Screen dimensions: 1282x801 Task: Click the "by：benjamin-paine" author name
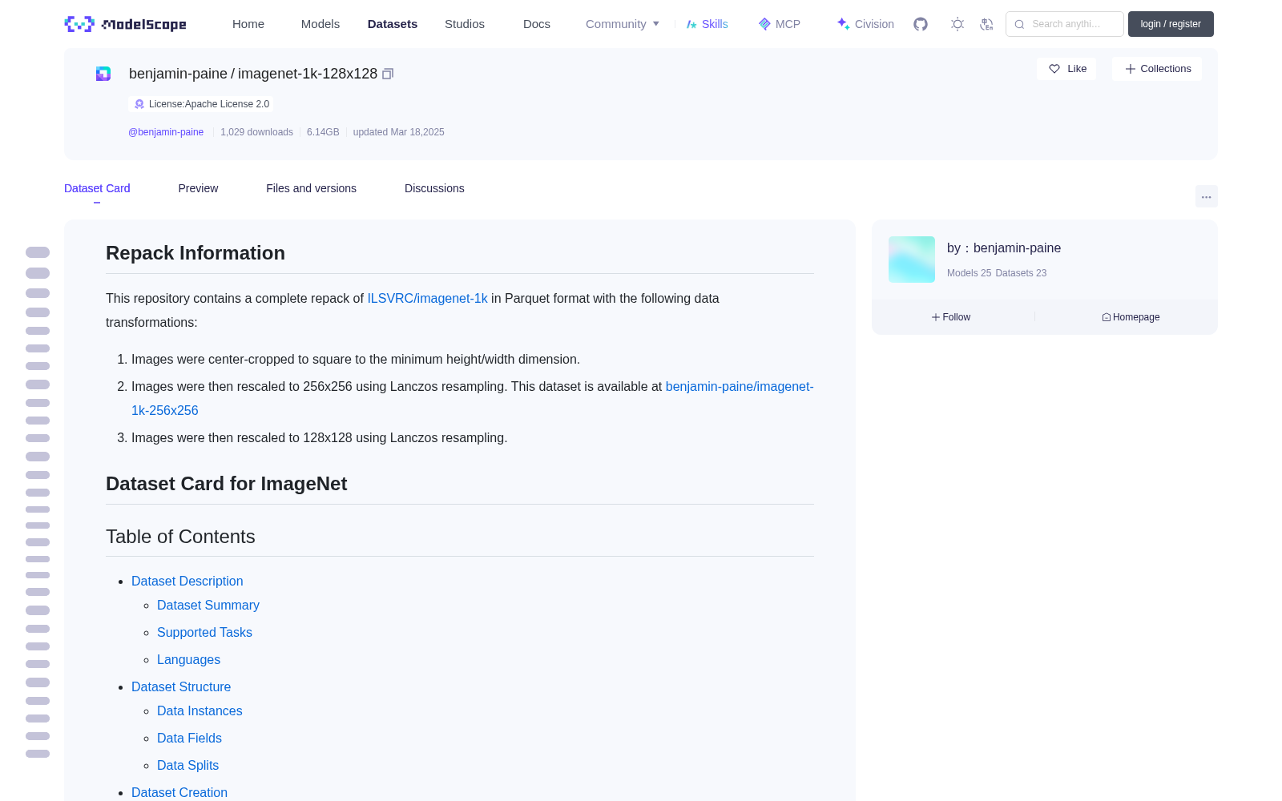tap(1004, 248)
